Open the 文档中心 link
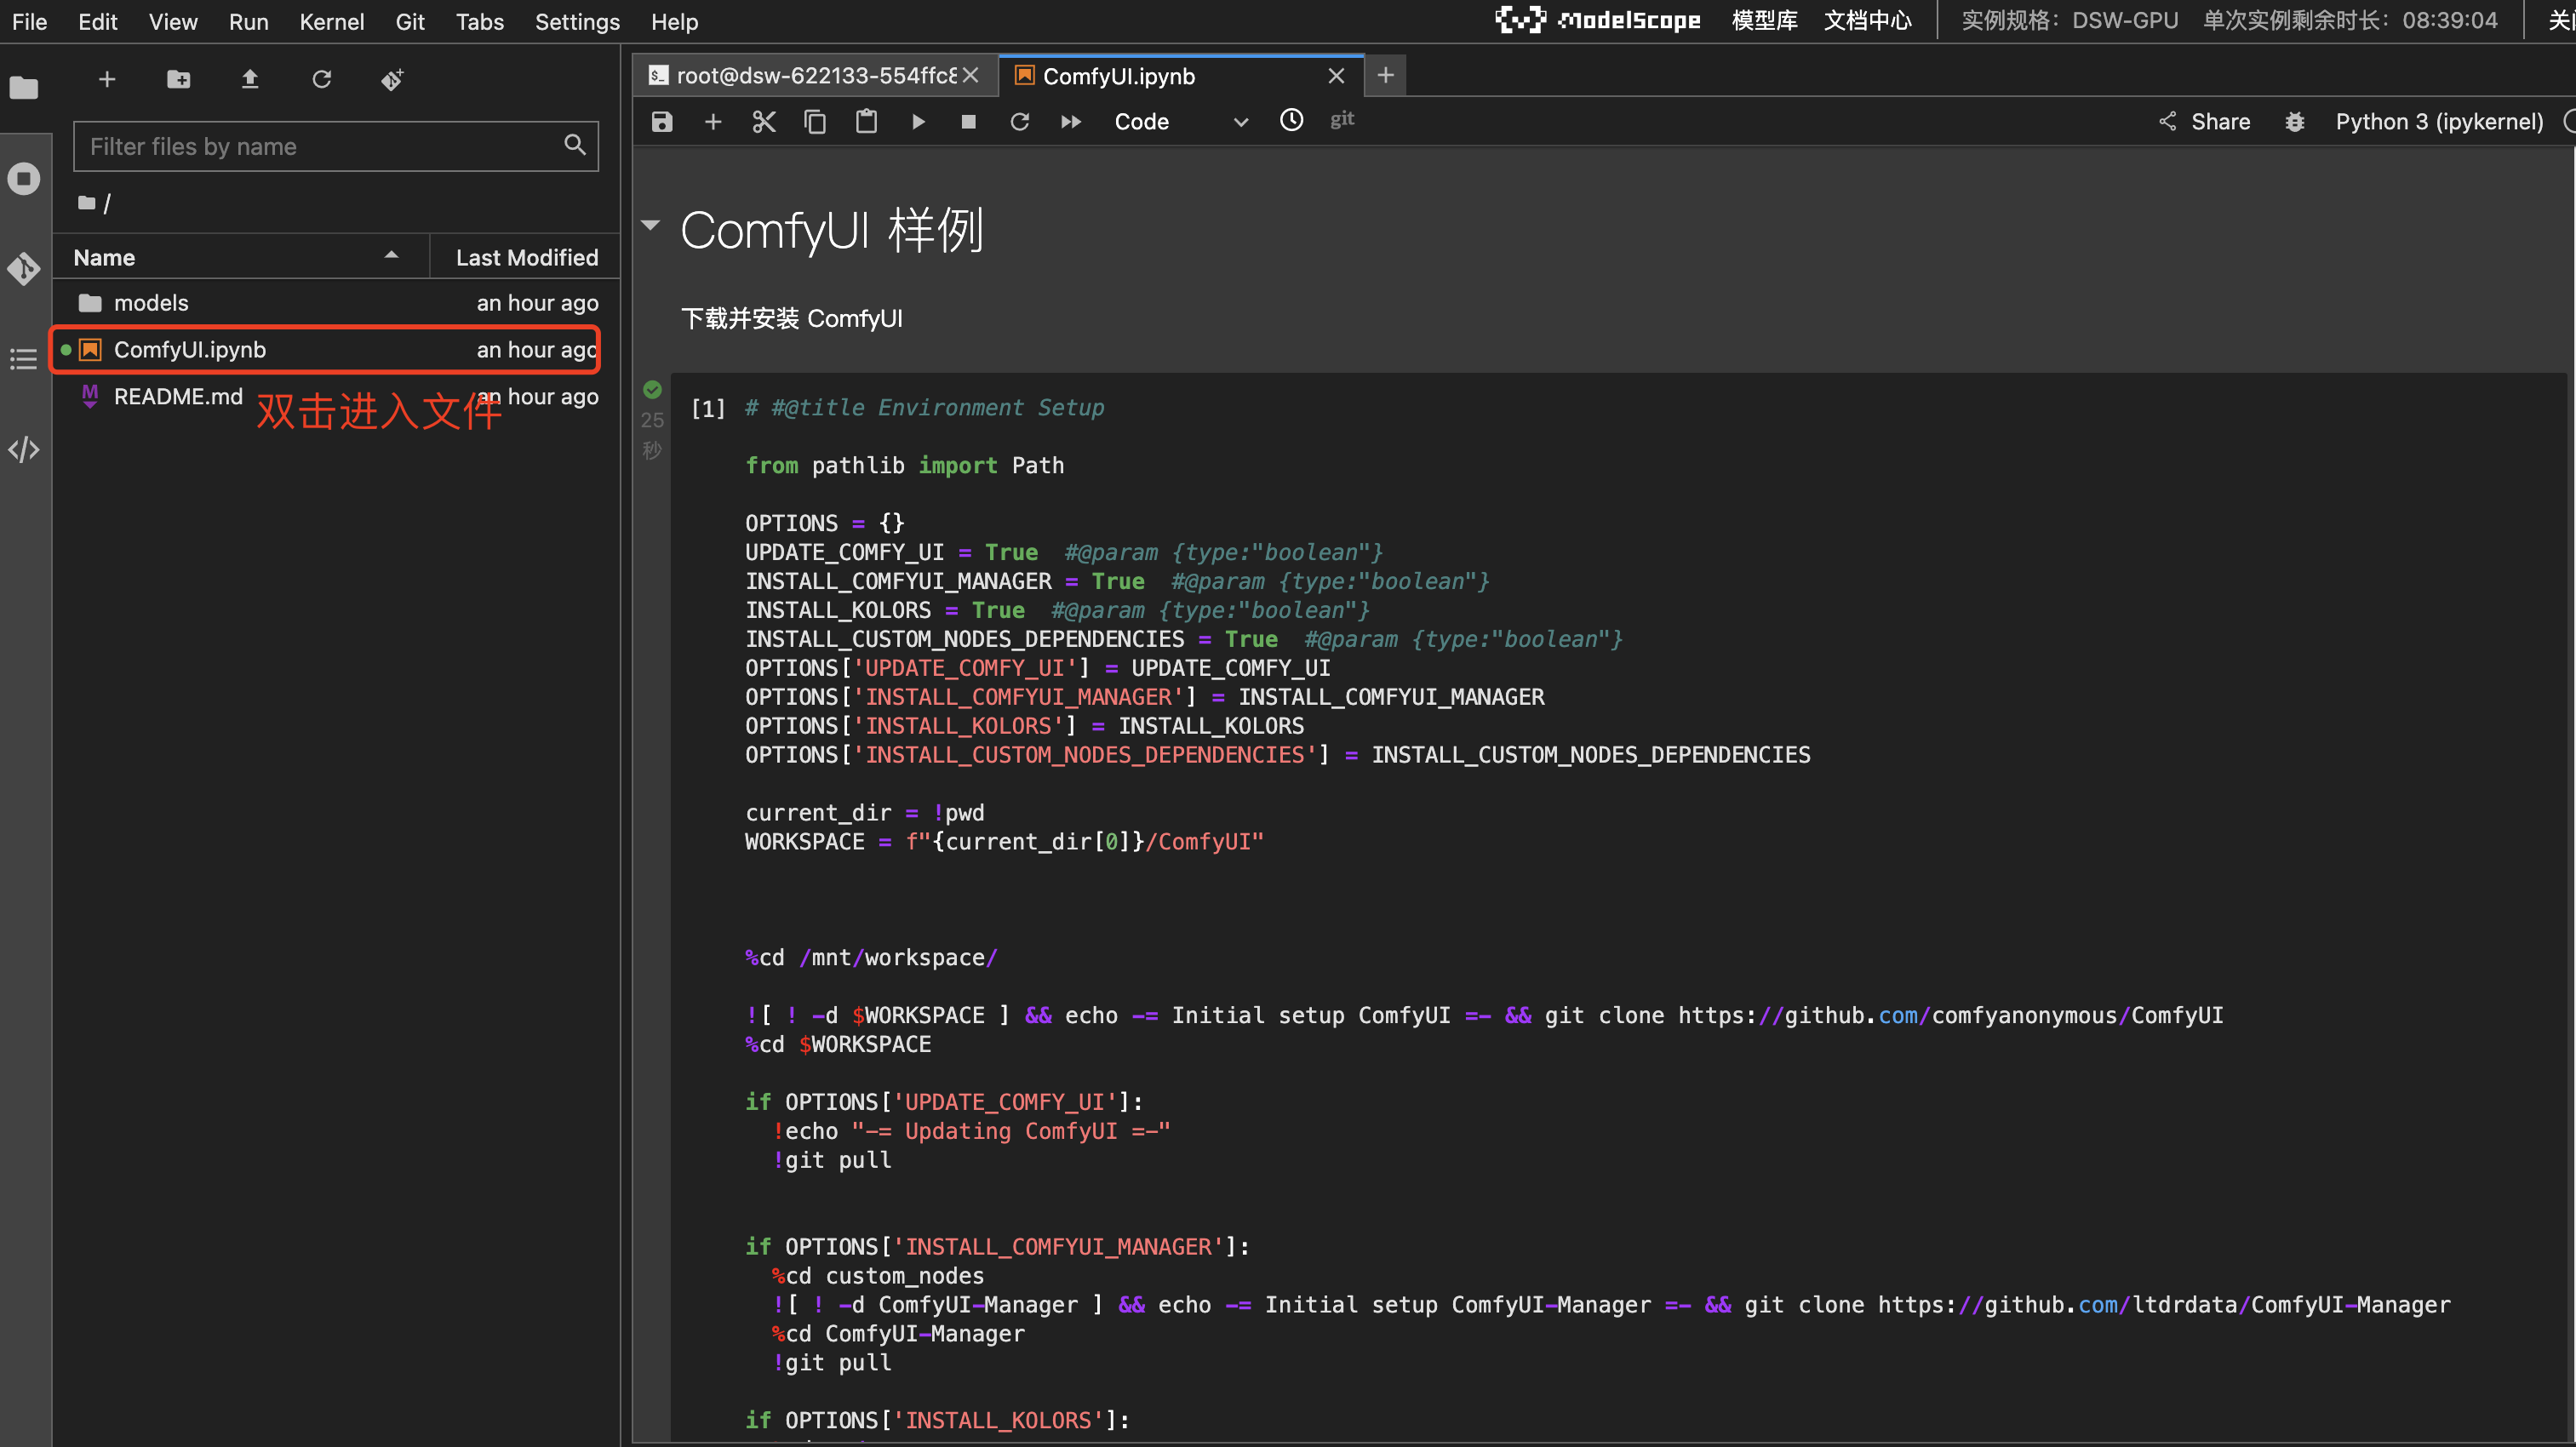2576x1447 pixels. tap(1866, 21)
